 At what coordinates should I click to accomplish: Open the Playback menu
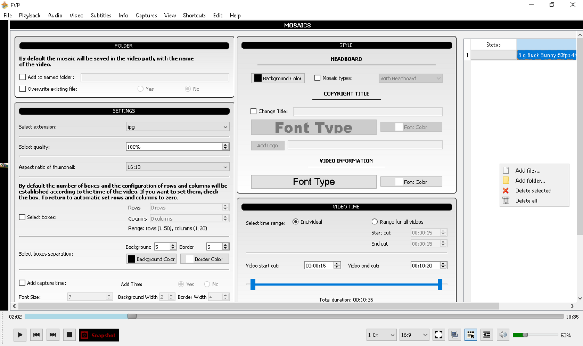pos(29,15)
